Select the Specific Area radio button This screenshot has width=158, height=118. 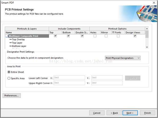tap(9, 78)
